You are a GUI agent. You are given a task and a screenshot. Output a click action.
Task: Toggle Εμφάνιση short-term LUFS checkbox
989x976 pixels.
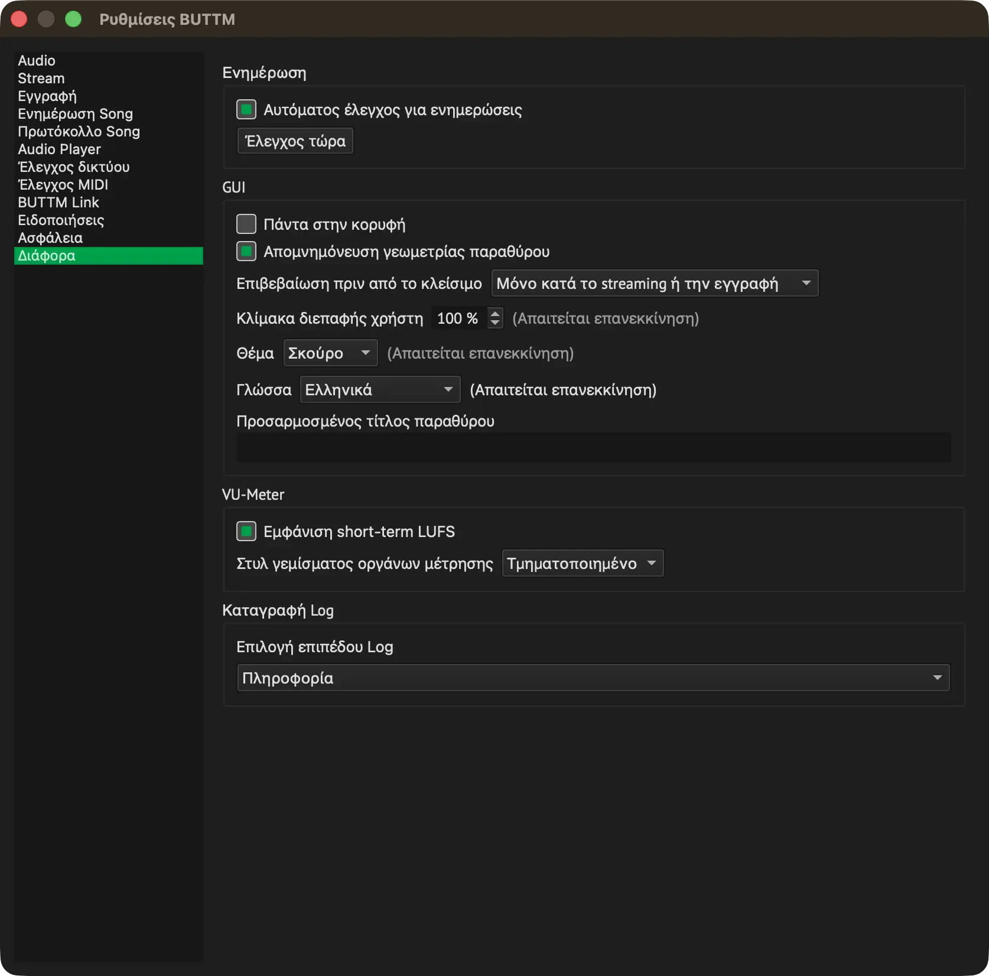tap(246, 531)
